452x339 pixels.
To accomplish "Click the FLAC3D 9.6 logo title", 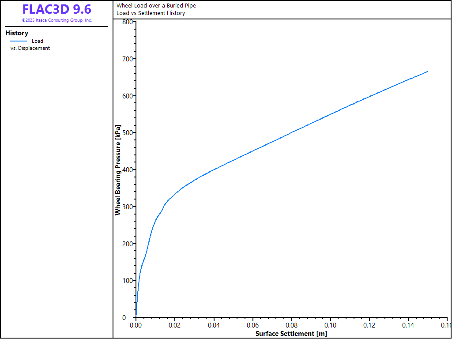I will pos(56,9).
